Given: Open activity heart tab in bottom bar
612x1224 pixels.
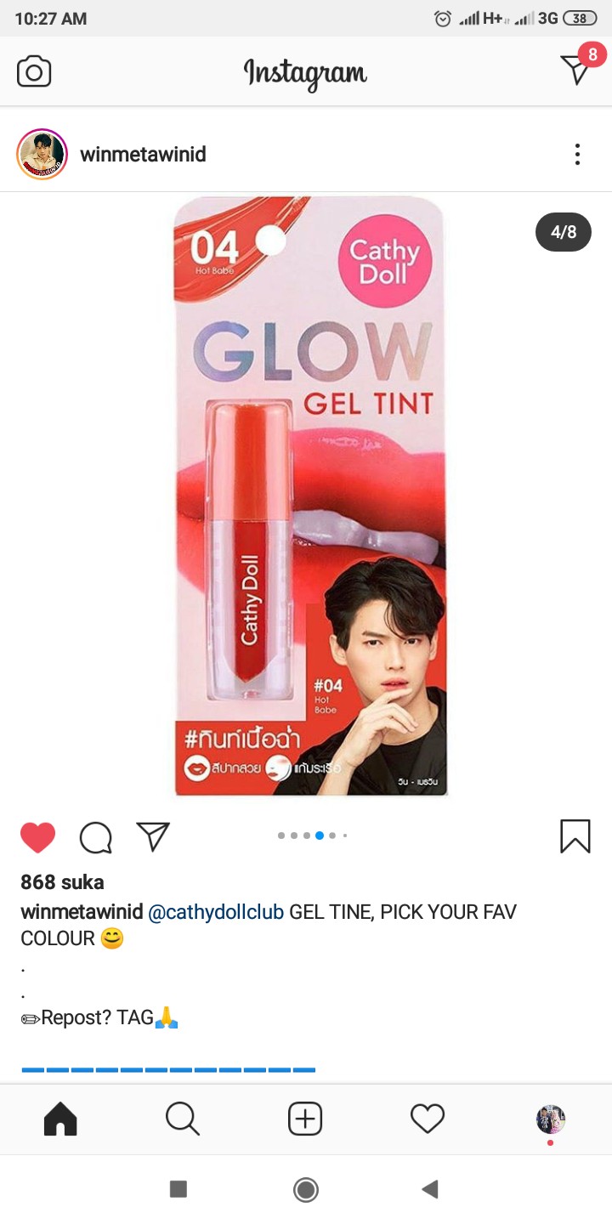Looking at the screenshot, I should (428, 1119).
